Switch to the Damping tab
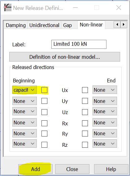The height and width of the screenshot is (176, 130). 16,25
